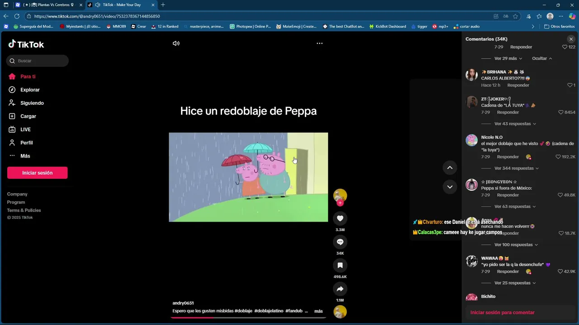The width and height of the screenshot is (579, 325).
Task: Like BRIHANA comment heart
Action: (x=570, y=85)
